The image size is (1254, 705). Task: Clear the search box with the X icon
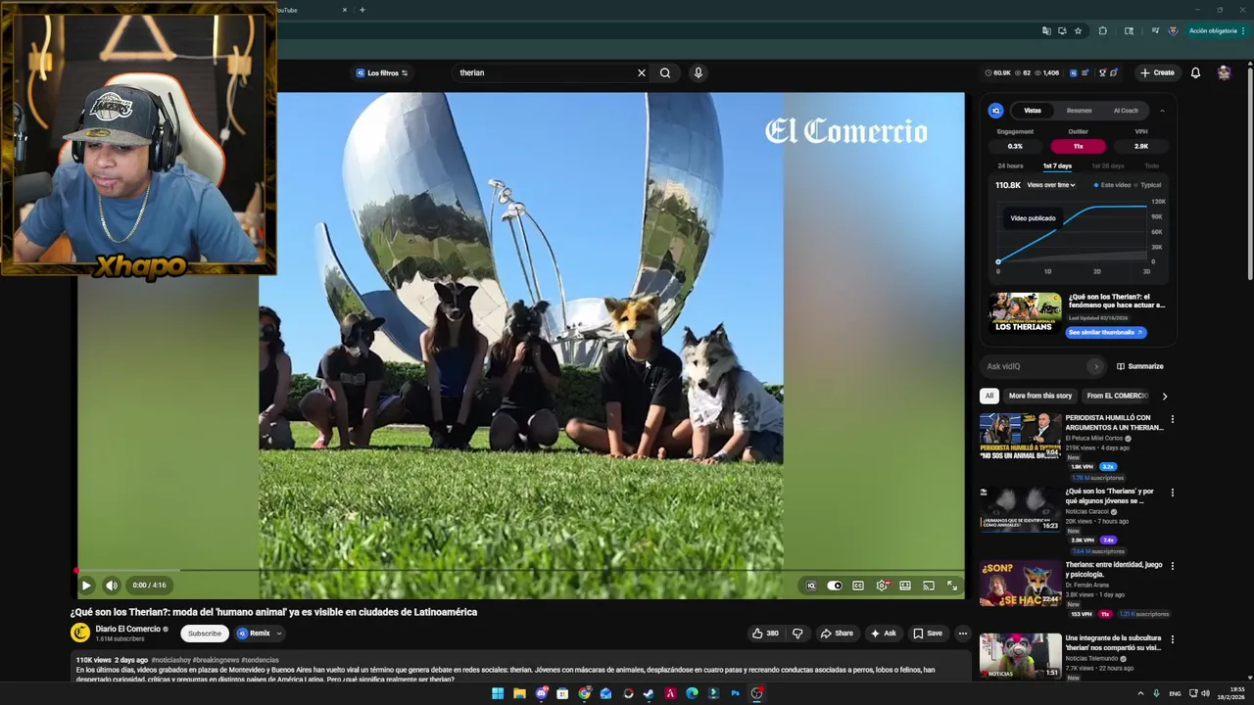[x=642, y=72]
